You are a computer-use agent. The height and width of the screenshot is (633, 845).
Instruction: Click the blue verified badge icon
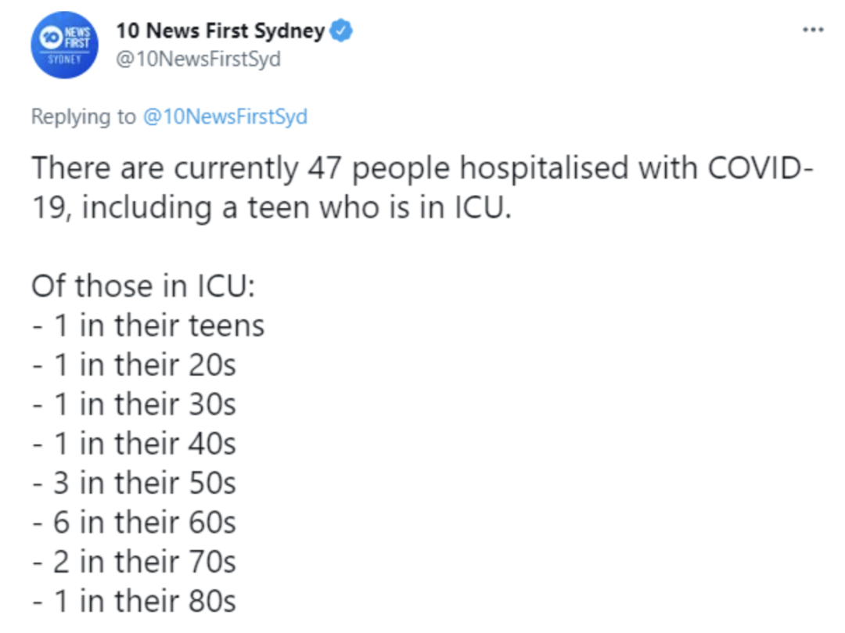coord(341,31)
